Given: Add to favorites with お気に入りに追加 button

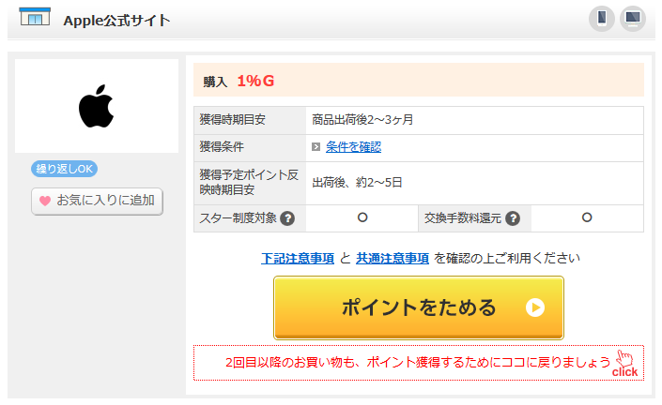Looking at the screenshot, I should point(98,201).
